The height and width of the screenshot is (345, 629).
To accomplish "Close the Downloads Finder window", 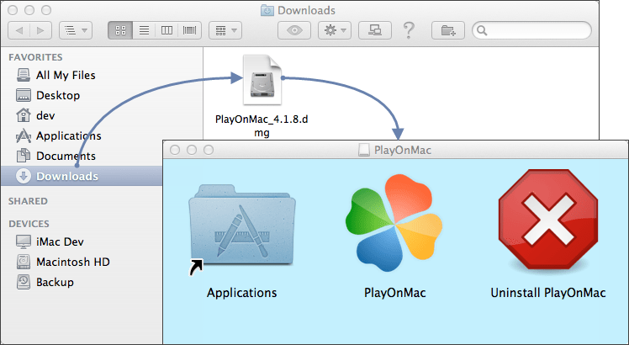I will pos(13,10).
